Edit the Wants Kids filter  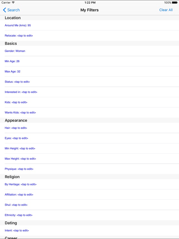click(20, 113)
